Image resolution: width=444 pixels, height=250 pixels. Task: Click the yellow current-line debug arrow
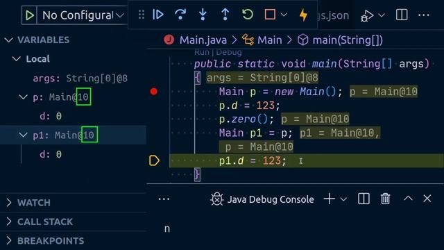(x=154, y=160)
